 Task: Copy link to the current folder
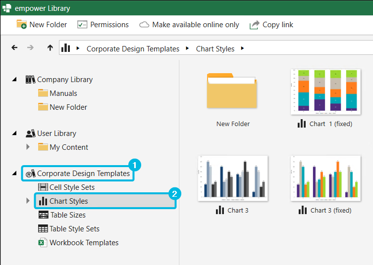[271, 25]
